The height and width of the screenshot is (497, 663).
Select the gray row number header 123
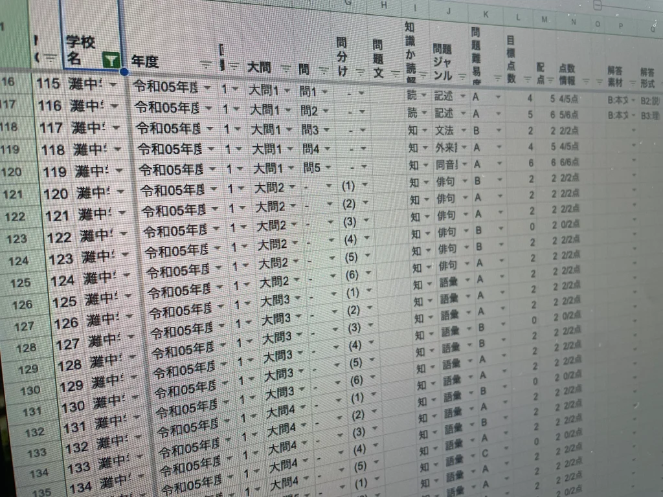[x=16, y=239]
